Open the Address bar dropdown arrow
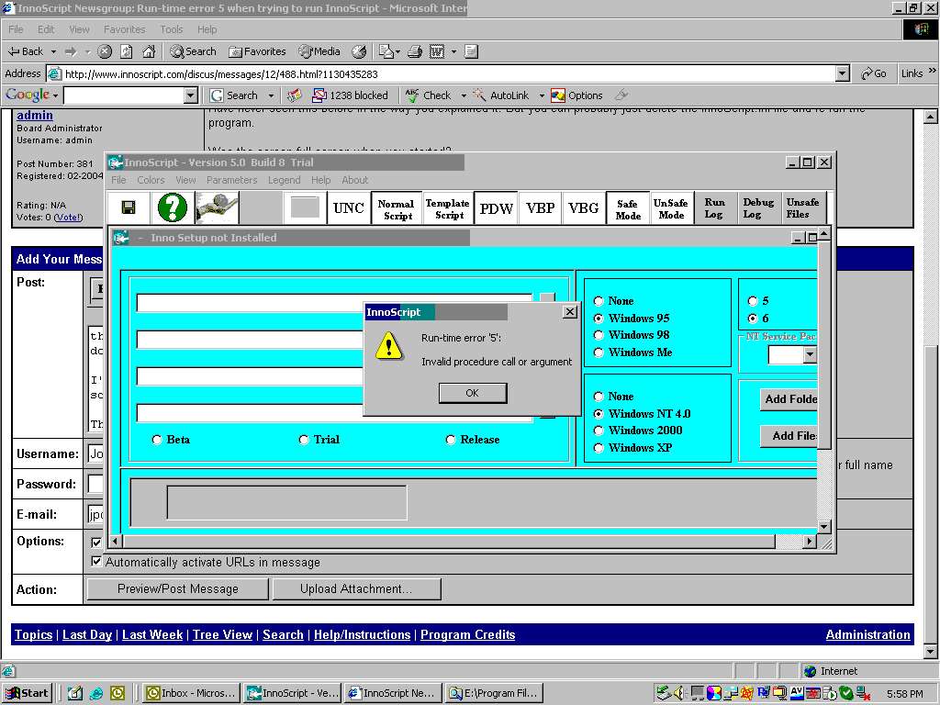 pyautogui.click(x=843, y=73)
